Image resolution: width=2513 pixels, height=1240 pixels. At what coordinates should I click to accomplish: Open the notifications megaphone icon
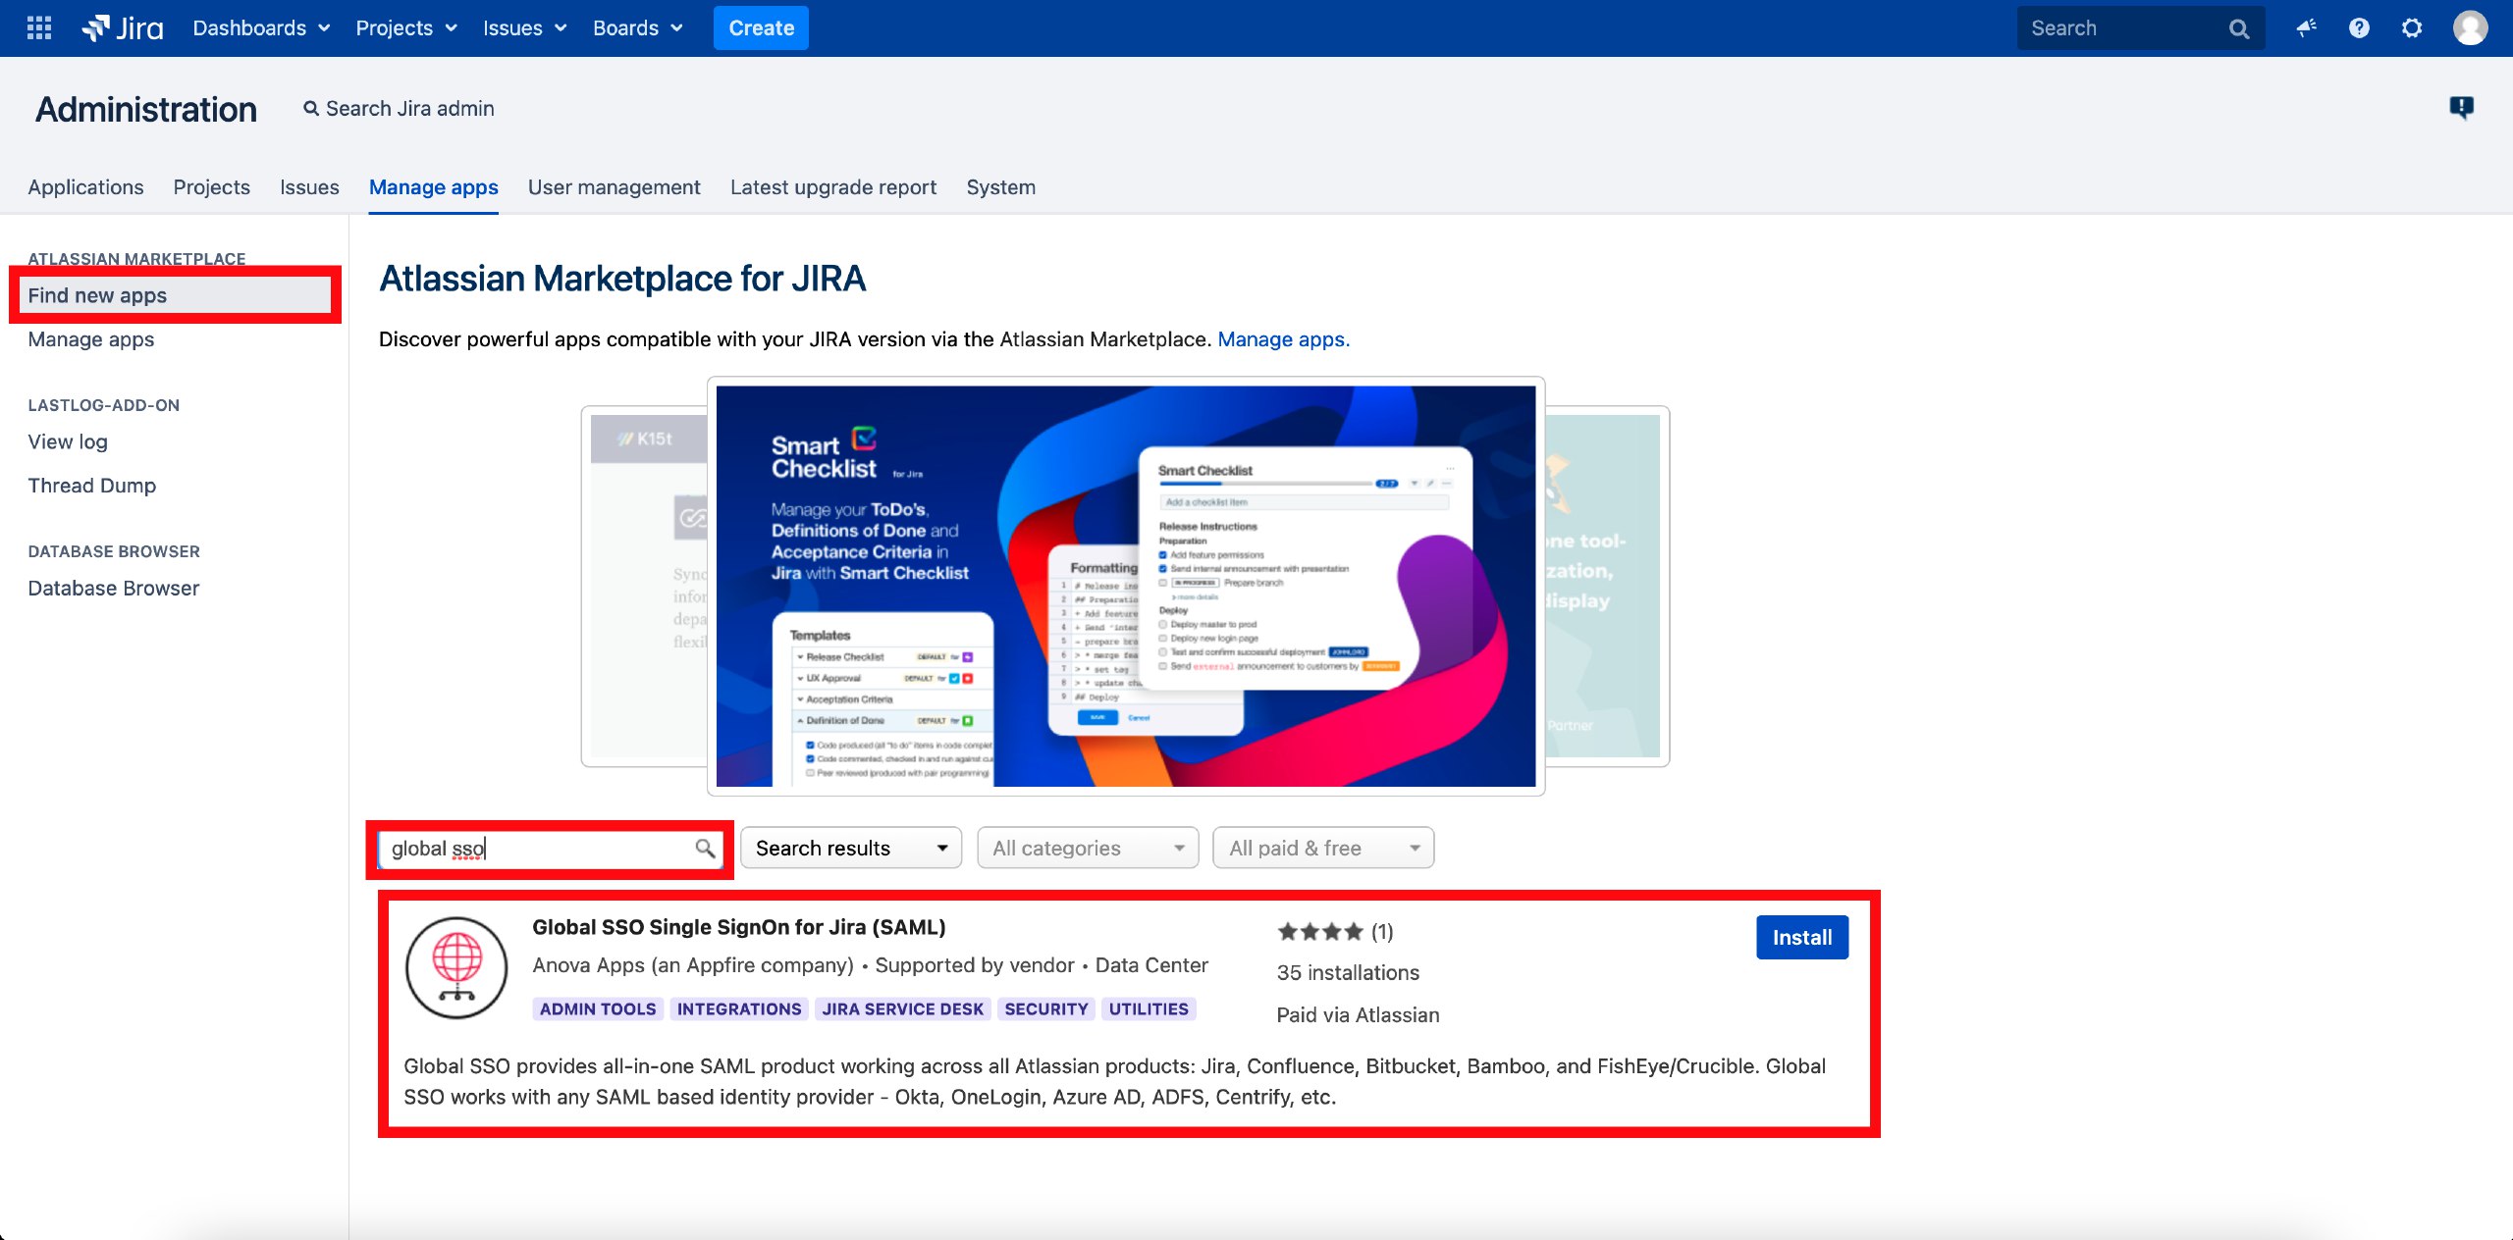click(2306, 27)
